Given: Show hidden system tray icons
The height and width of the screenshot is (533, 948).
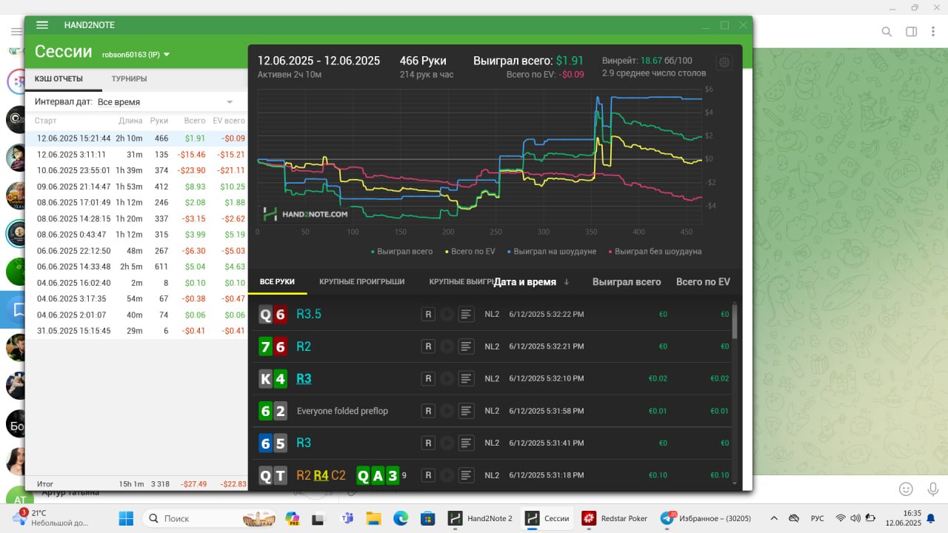Looking at the screenshot, I should click(x=774, y=518).
